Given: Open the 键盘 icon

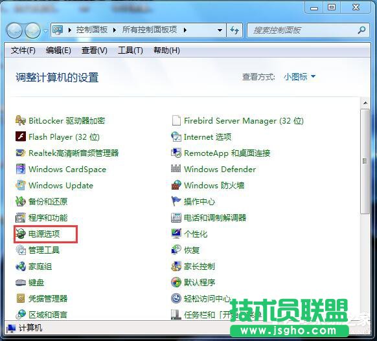Looking at the screenshot, I should pos(21,282).
